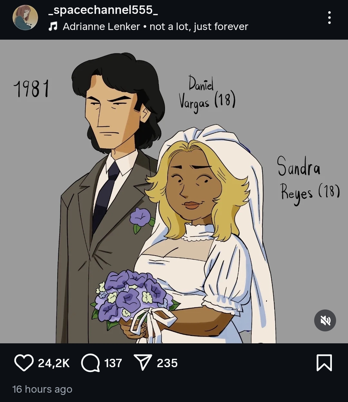The image size is (348, 402).
Task: View the 24,2K likes list
Action: (54, 363)
